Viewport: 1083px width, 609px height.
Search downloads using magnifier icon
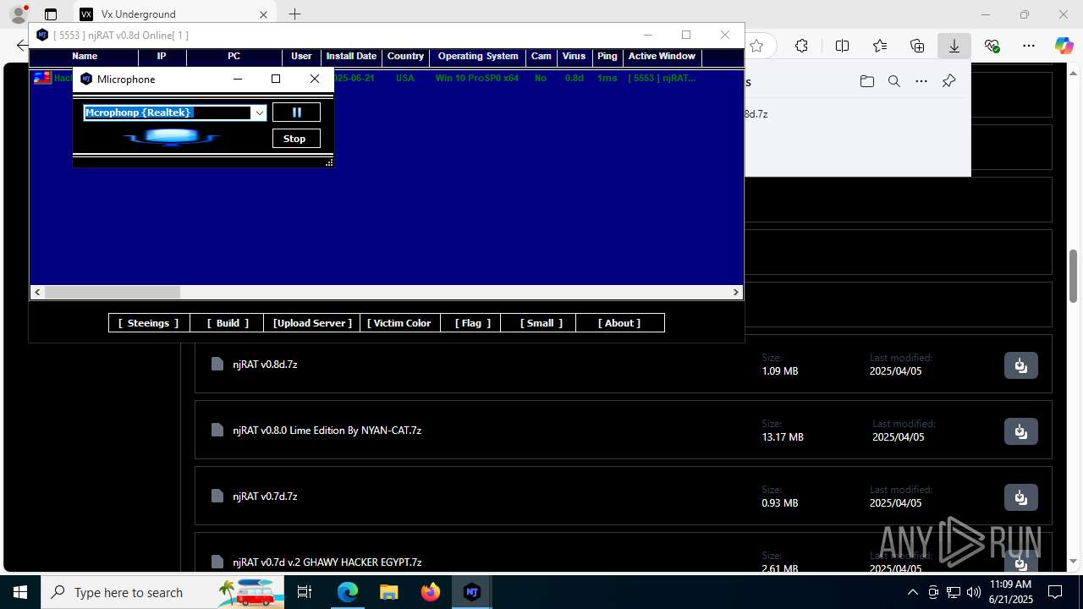(x=893, y=81)
